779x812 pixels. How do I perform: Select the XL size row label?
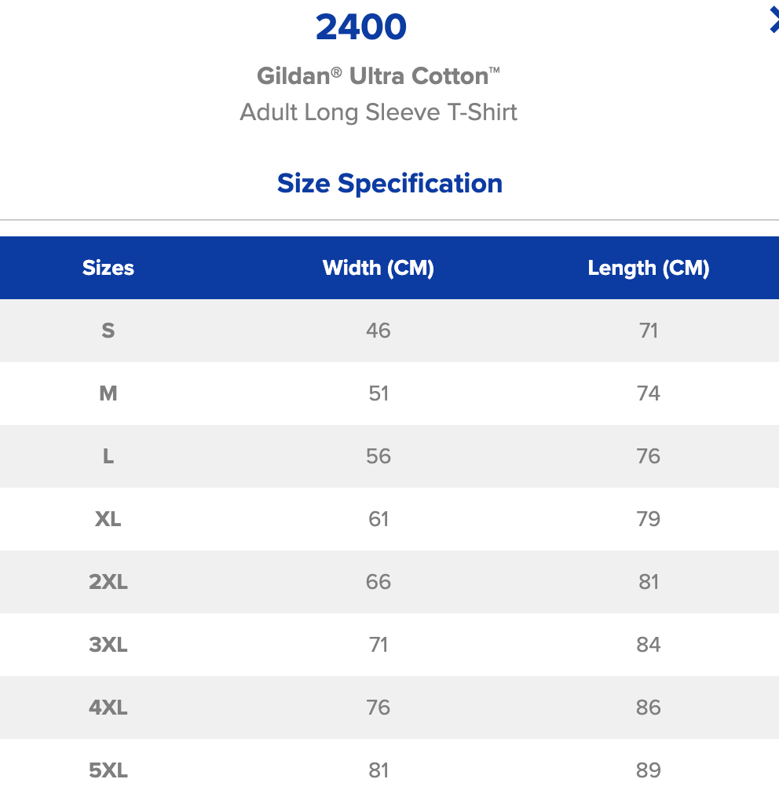point(108,519)
